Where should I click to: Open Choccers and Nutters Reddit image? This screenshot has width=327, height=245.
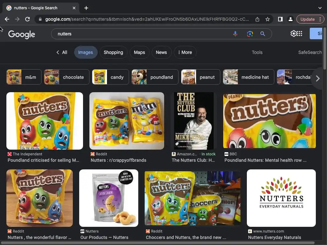pos(193,198)
